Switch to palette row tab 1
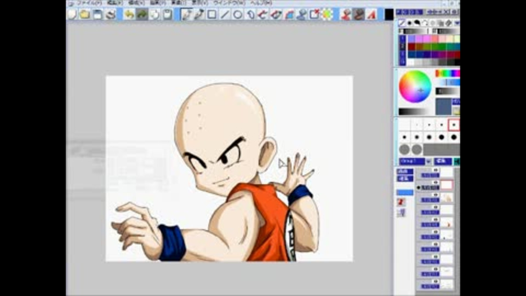This screenshot has width=526, height=296. (403, 39)
